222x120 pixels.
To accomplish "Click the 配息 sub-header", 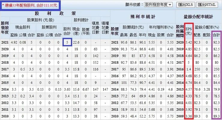I will click(197, 35).
